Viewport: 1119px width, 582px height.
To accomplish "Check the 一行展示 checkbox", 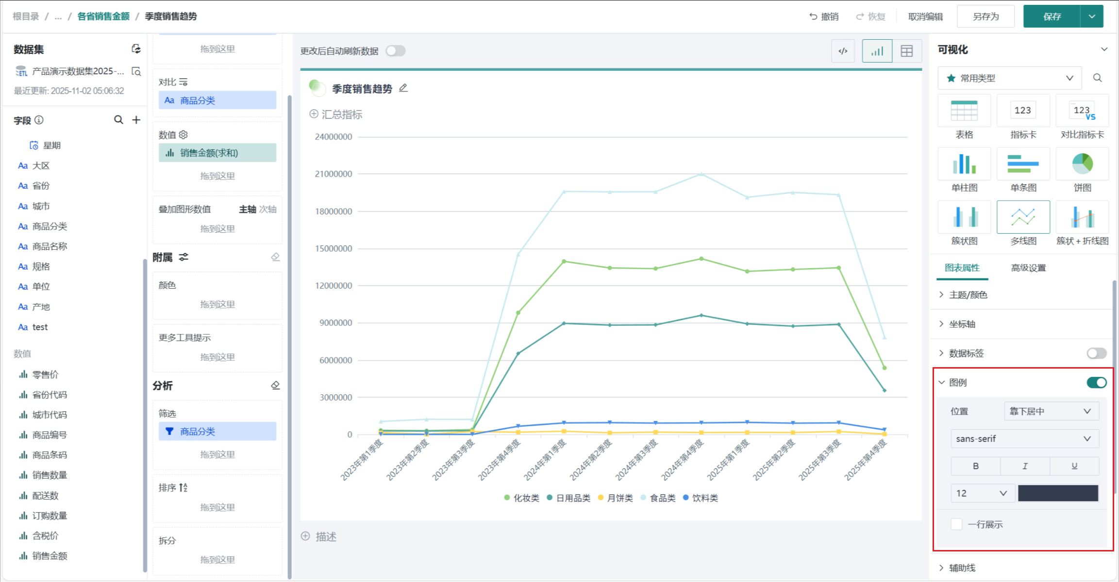I will pos(956,524).
